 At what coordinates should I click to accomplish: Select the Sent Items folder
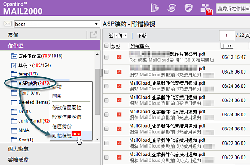coord(30,93)
